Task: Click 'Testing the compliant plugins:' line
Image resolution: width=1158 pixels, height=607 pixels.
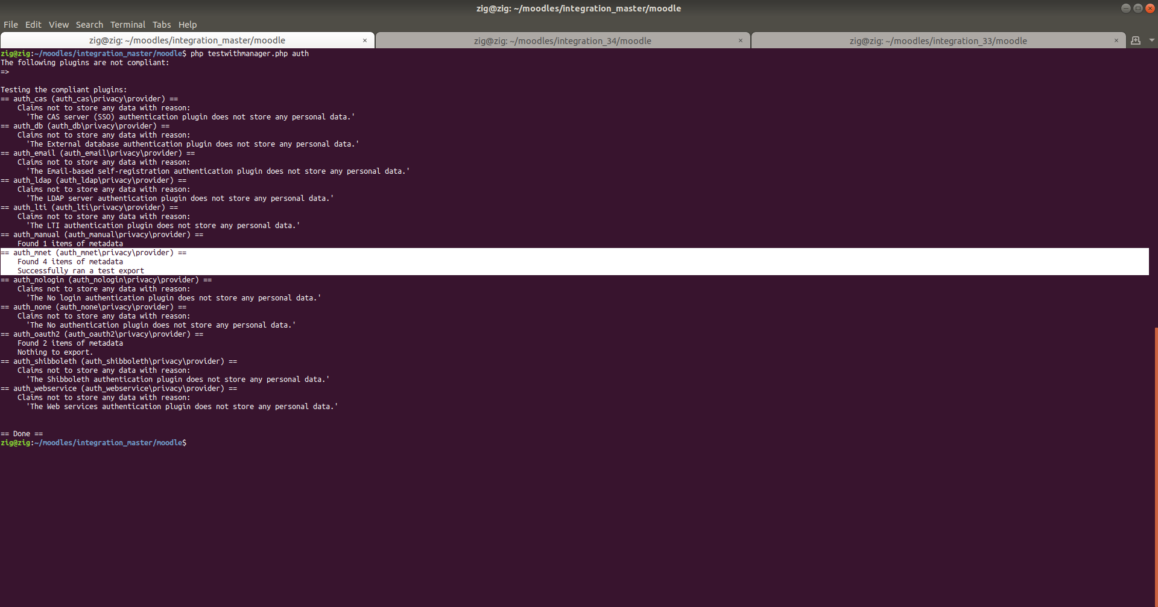Action: click(x=64, y=90)
